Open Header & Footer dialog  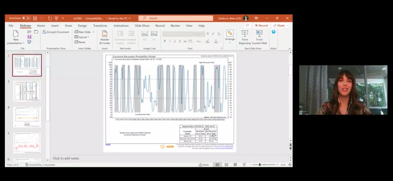pyautogui.click(x=105, y=37)
